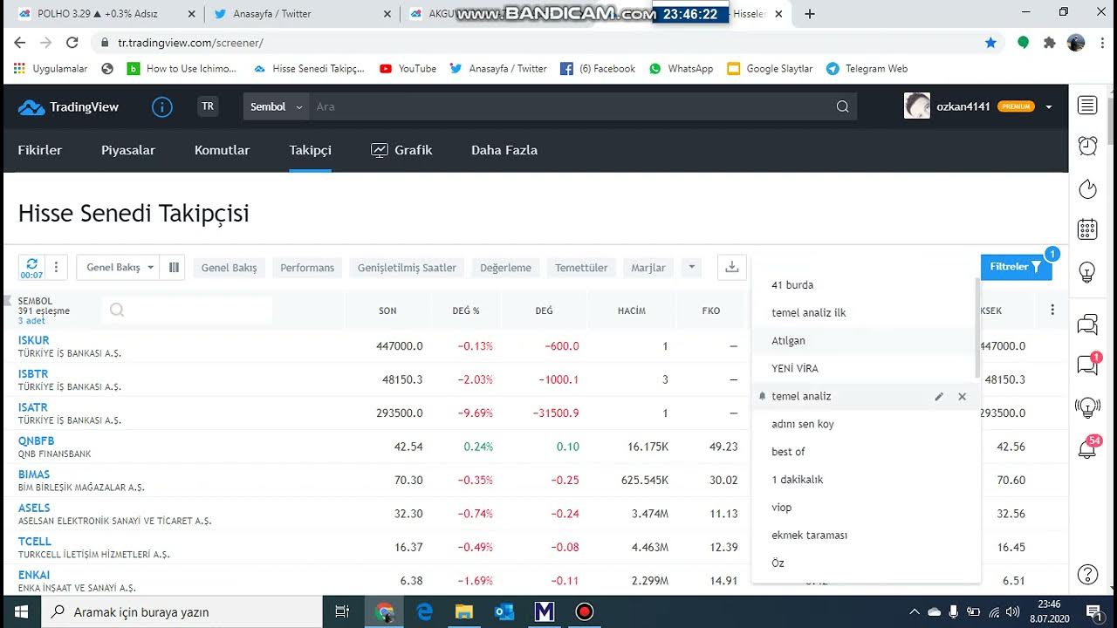The image size is (1117, 628).
Task: Switch to the Marjlar tab
Action: tap(648, 268)
